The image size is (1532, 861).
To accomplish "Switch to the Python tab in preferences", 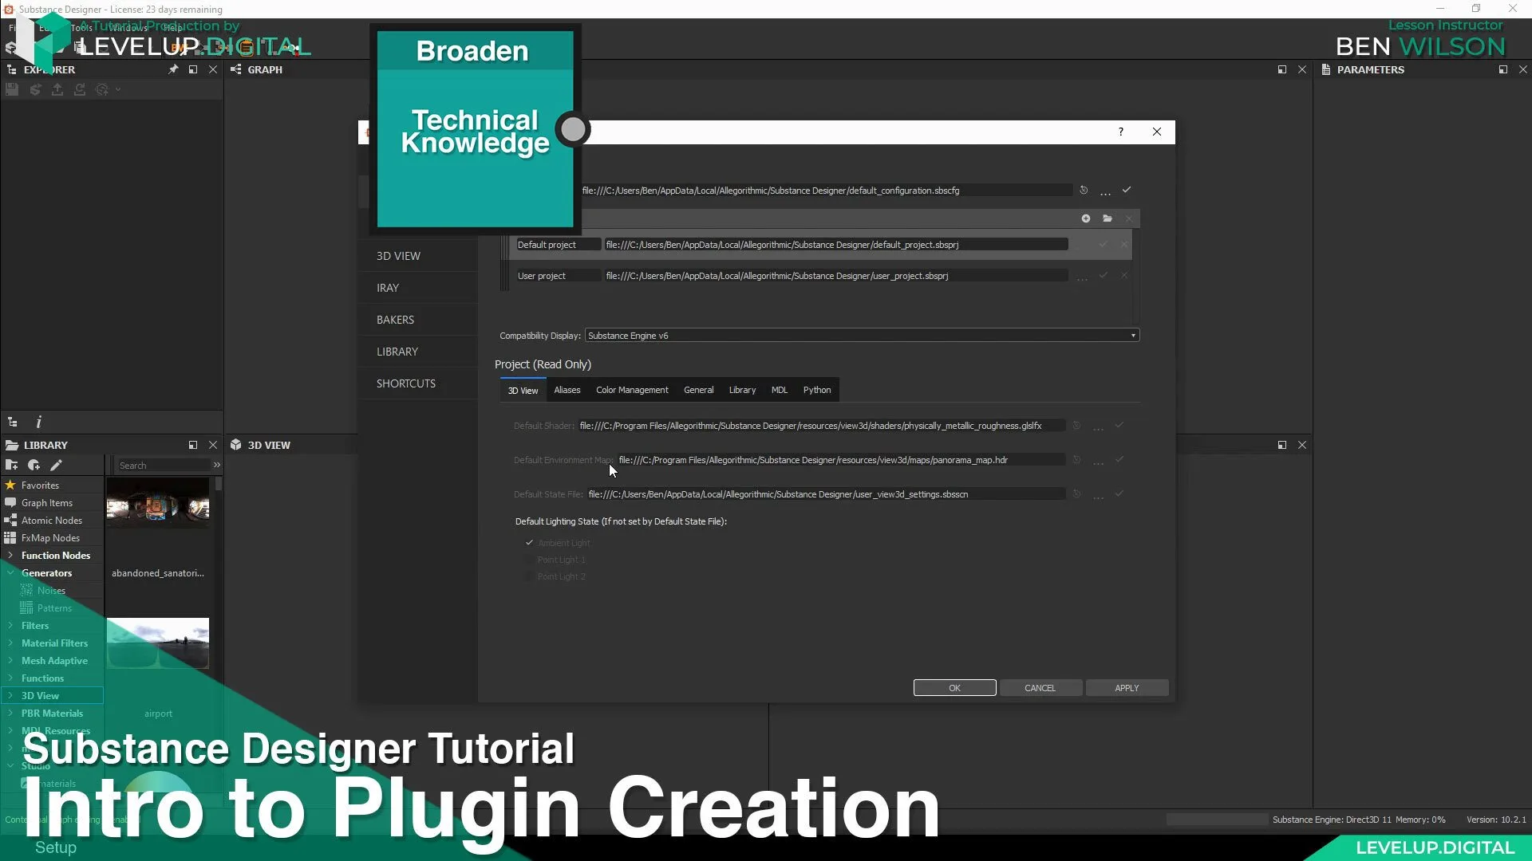I will [818, 389].
